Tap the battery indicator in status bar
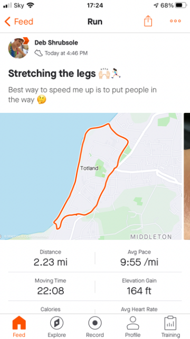 point(180,5)
